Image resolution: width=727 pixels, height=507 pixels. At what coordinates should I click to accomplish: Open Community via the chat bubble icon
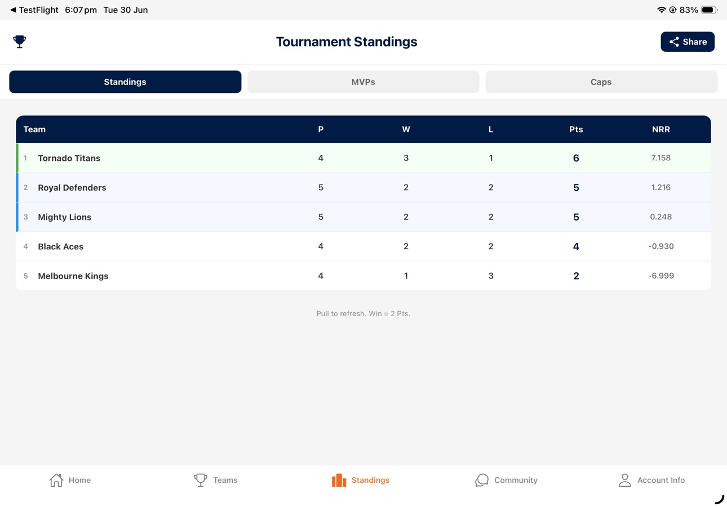coord(482,480)
